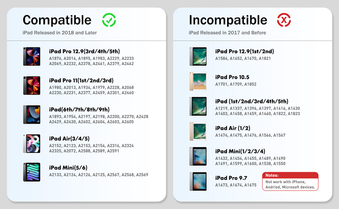
Task: Click the 'iPad Released in 2018 and Later' subtitle
Action: coord(60,33)
